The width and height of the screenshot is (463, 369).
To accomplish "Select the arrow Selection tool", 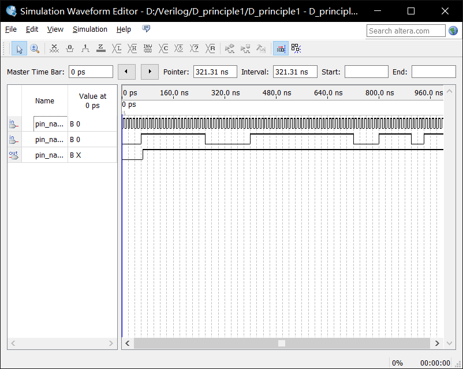I will (x=19, y=49).
